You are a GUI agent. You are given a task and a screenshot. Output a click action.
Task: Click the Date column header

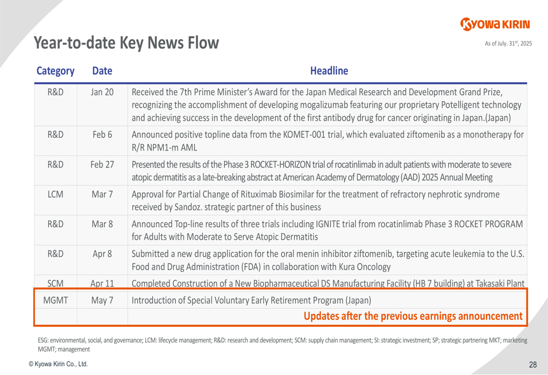click(x=102, y=71)
